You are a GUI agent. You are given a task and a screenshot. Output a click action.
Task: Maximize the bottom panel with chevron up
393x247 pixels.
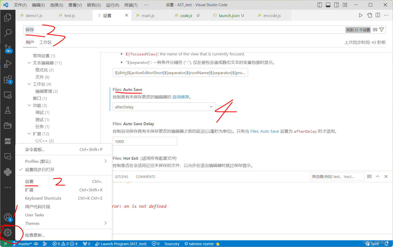378,176
